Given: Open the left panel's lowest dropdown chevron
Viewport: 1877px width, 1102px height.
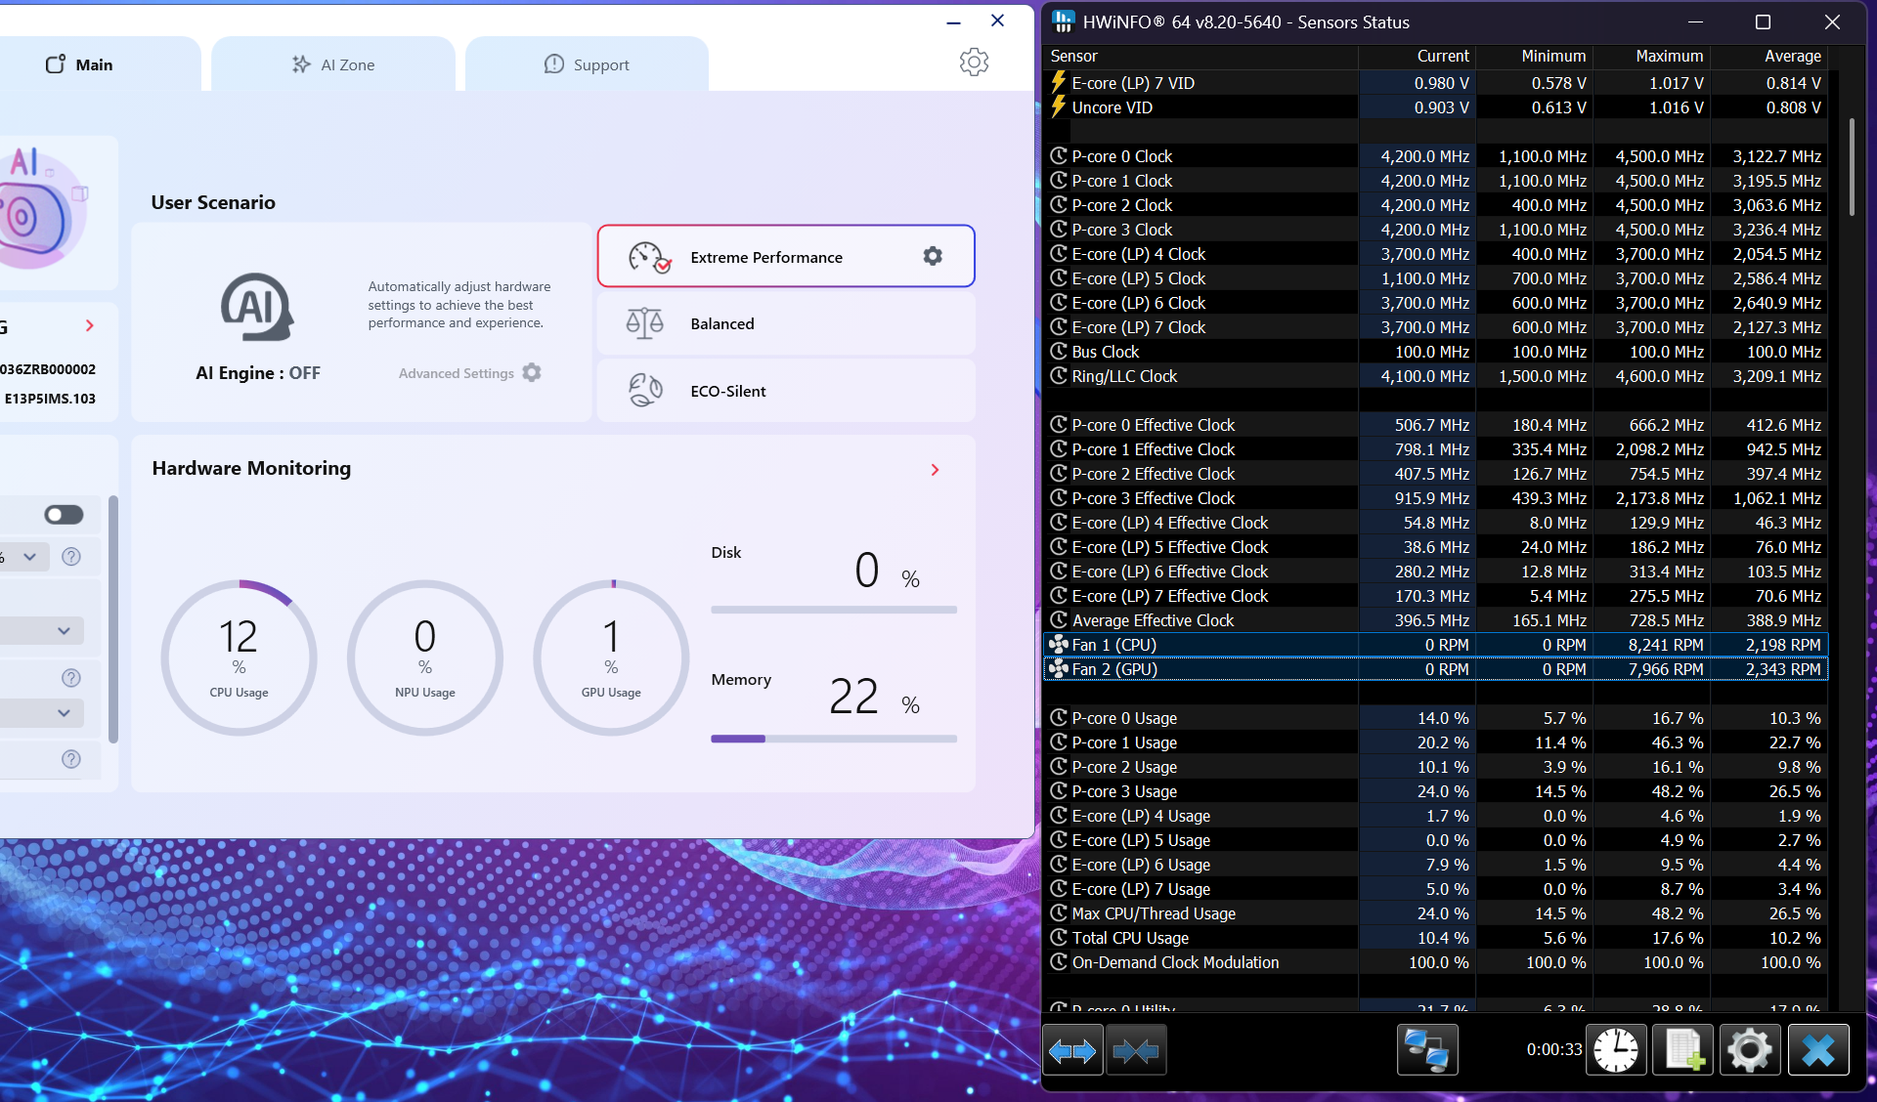Looking at the screenshot, I should tap(64, 713).
